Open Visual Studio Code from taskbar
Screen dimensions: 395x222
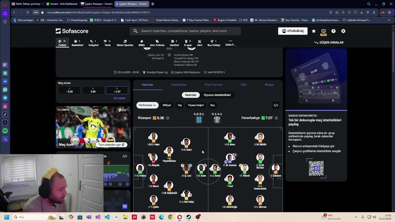[x=107, y=217]
